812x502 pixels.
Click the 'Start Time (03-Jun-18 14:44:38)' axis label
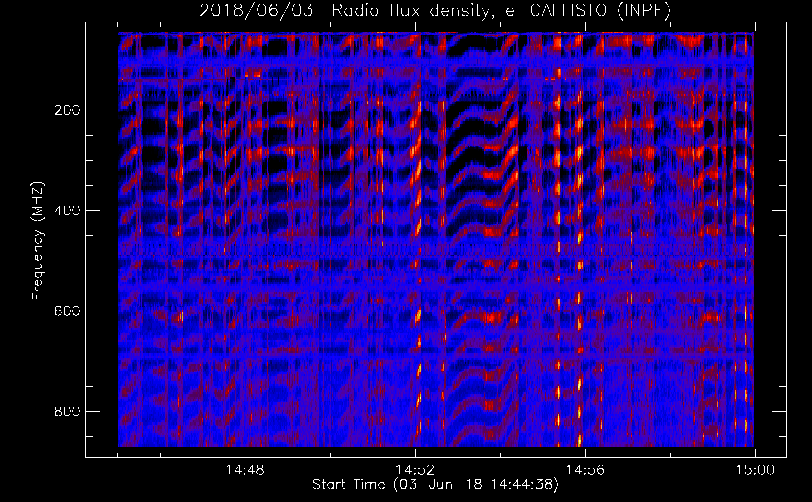coord(435,485)
